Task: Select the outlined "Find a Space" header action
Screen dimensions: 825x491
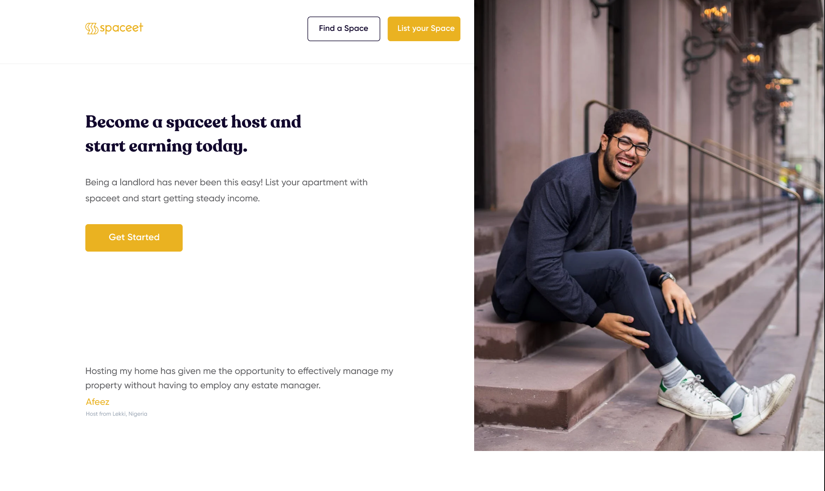Action: pyautogui.click(x=343, y=29)
